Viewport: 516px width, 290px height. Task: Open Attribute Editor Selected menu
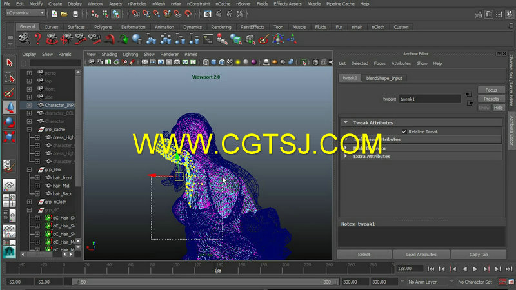[x=360, y=63]
